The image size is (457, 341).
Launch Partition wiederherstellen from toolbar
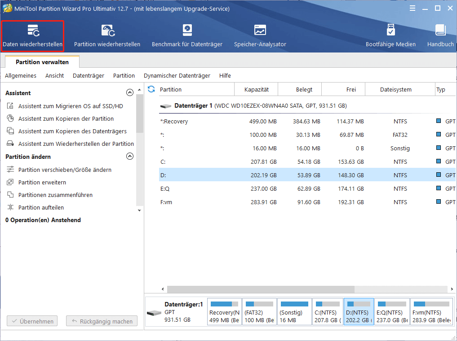coord(107,36)
